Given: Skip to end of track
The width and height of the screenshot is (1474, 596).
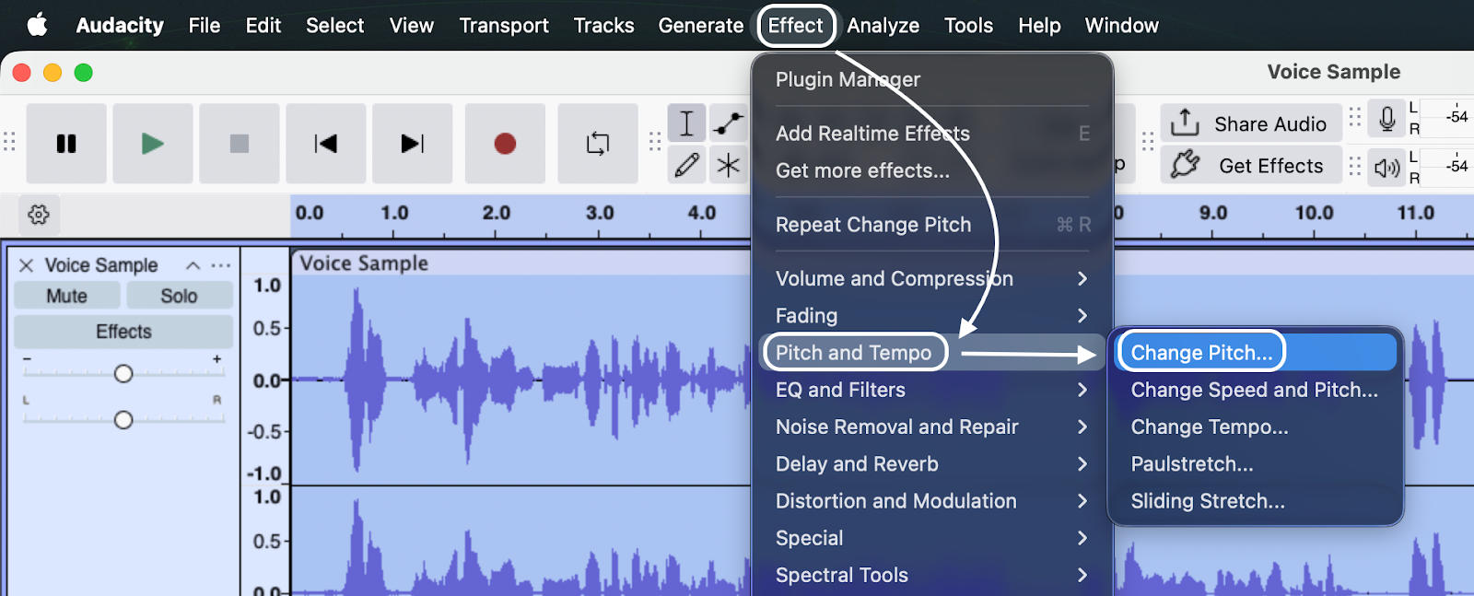Looking at the screenshot, I should pyautogui.click(x=412, y=144).
